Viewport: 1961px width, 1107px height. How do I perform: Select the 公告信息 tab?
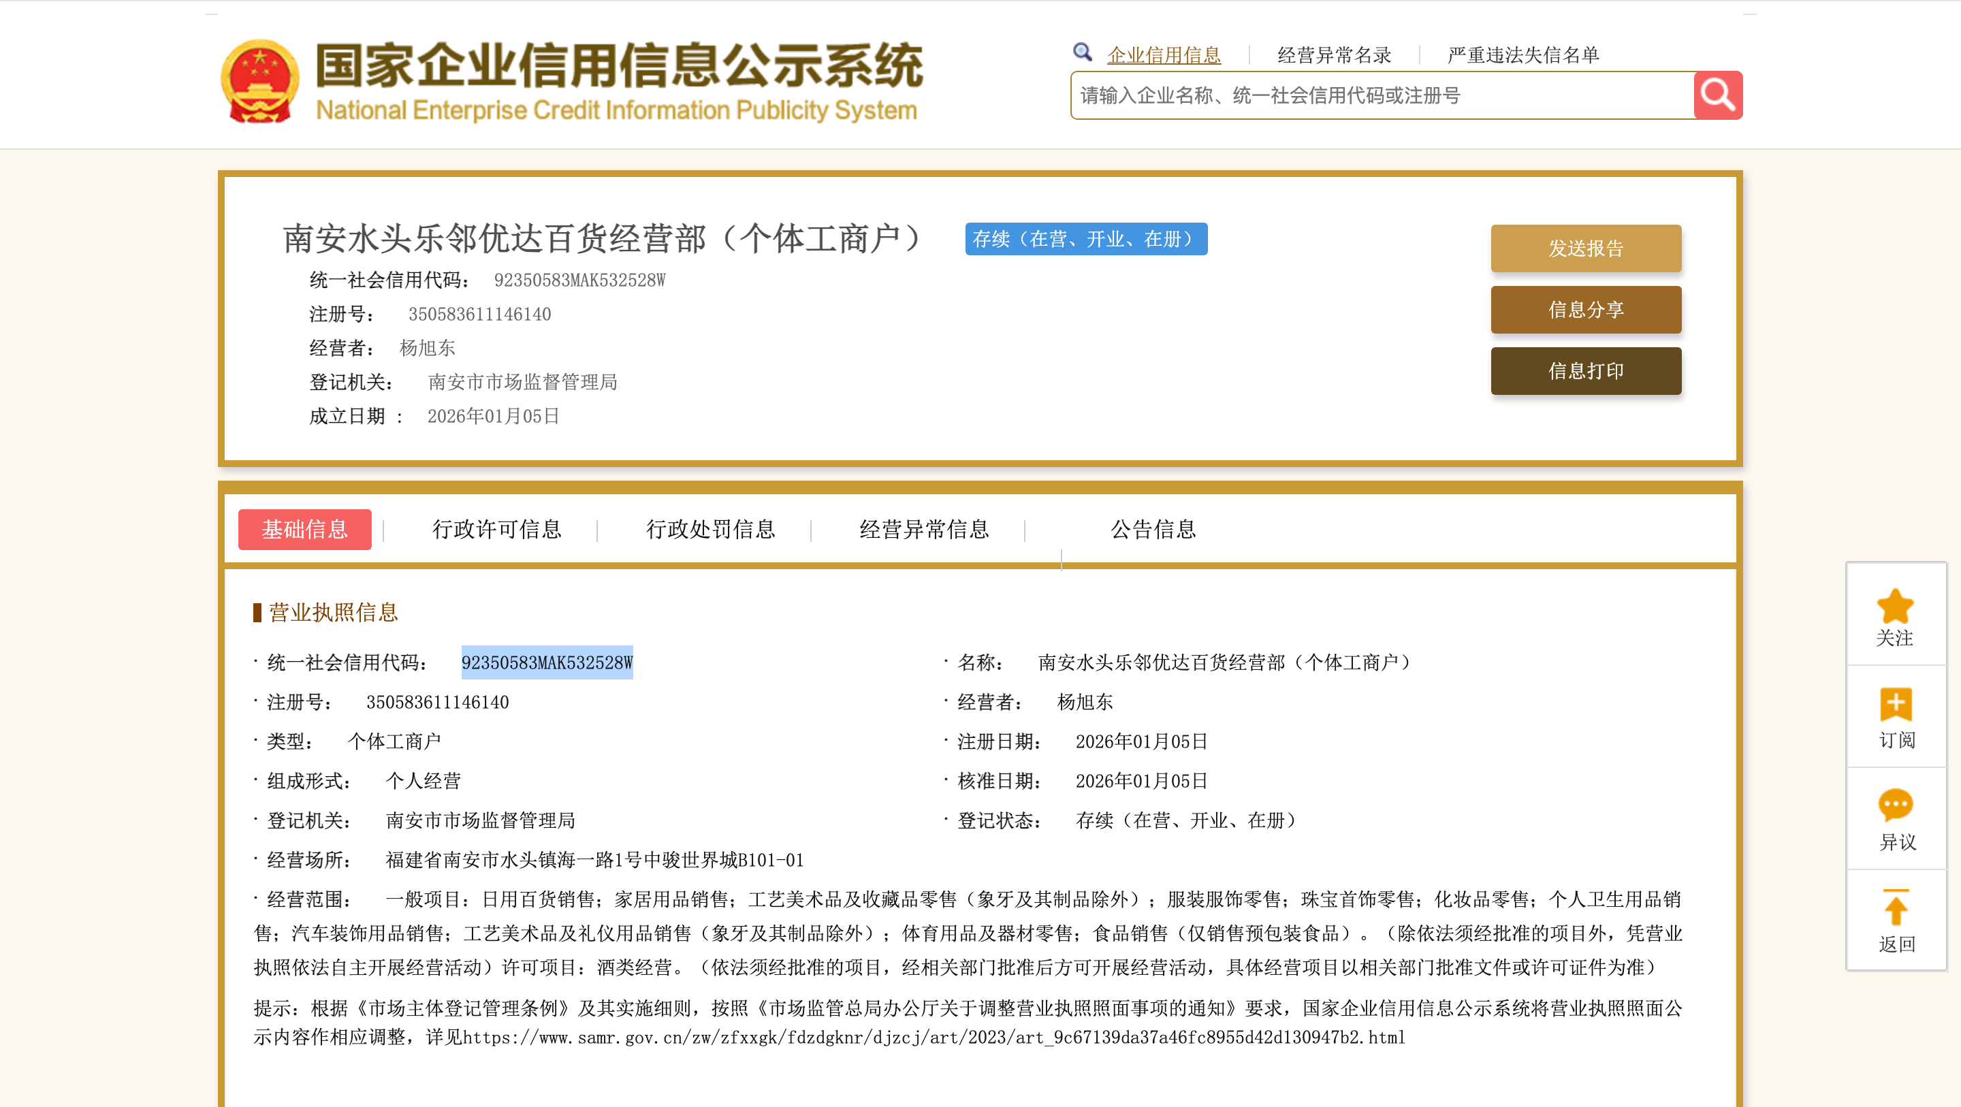(x=1153, y=529)
